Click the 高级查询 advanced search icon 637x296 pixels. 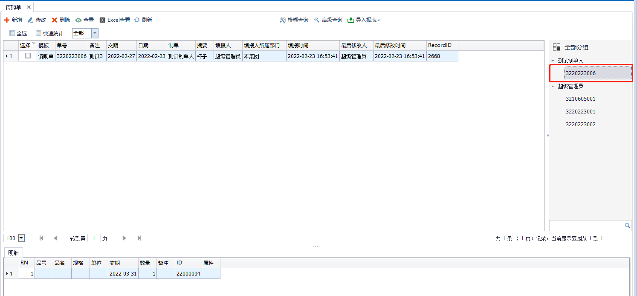coord(317,20)
